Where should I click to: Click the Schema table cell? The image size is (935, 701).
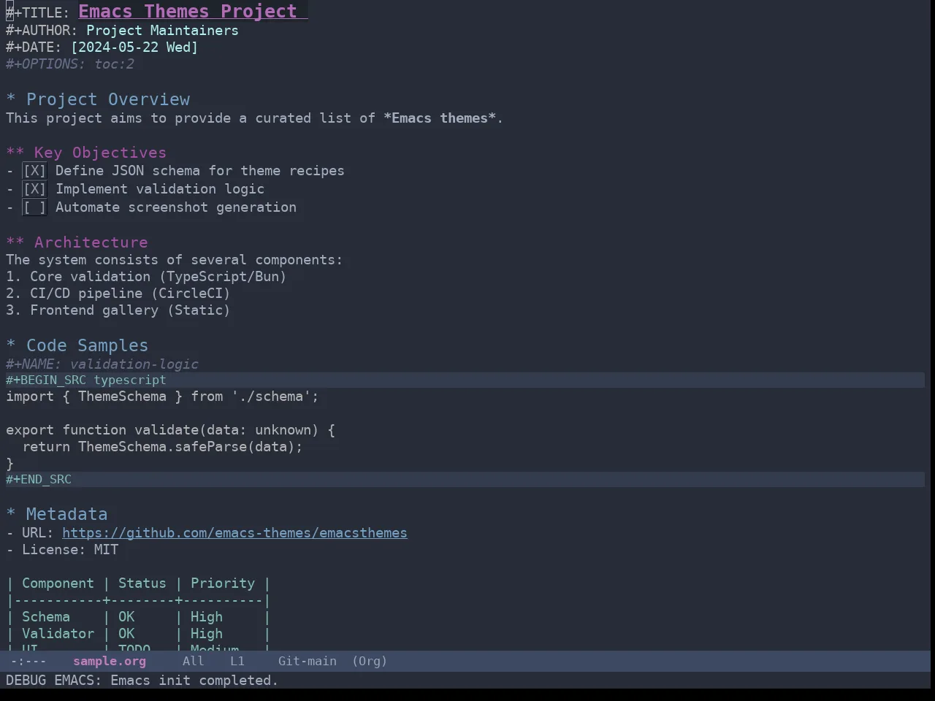coord(46,617)
